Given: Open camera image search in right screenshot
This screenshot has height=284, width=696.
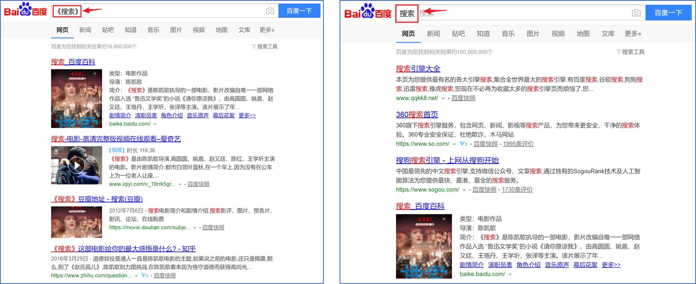Looking at the screenshot, I should tap(636, 13).
